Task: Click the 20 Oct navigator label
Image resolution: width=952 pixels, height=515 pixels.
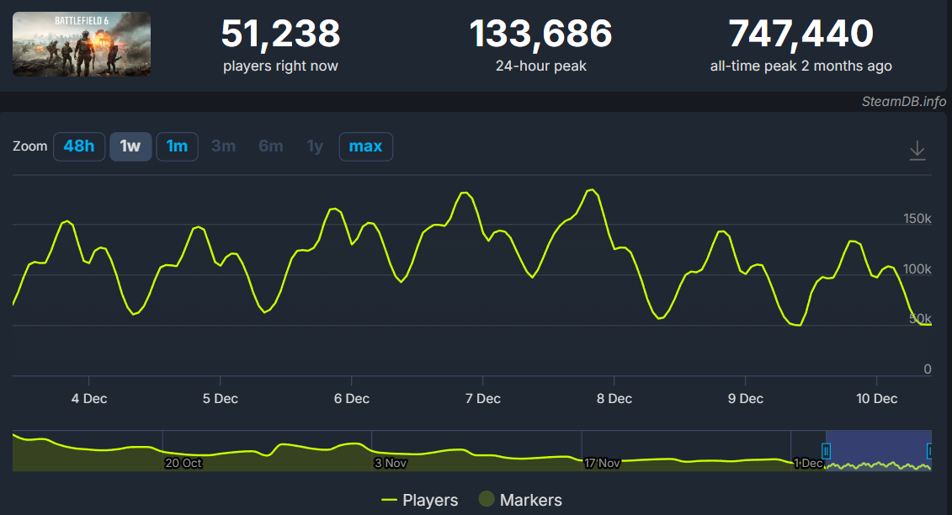Action: 183,463
